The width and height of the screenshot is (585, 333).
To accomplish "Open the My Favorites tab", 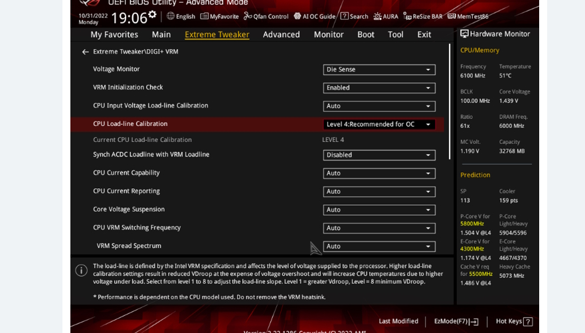I will (114, 34).
